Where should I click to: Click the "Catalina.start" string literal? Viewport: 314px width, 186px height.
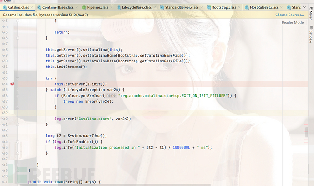click(94, 119)
